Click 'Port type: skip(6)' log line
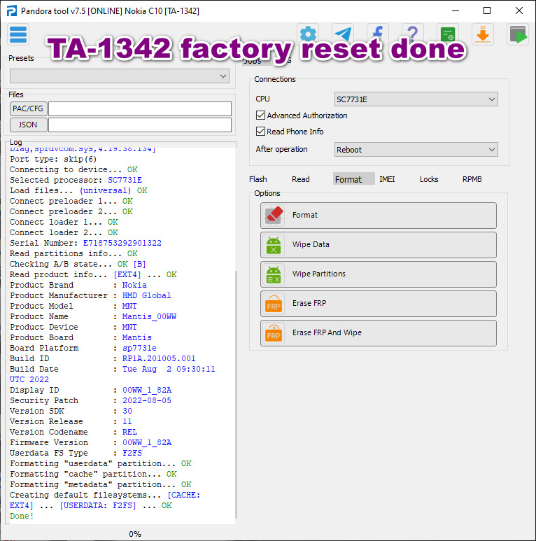Viewport: 536px width, 541px height. coord(53,159)
